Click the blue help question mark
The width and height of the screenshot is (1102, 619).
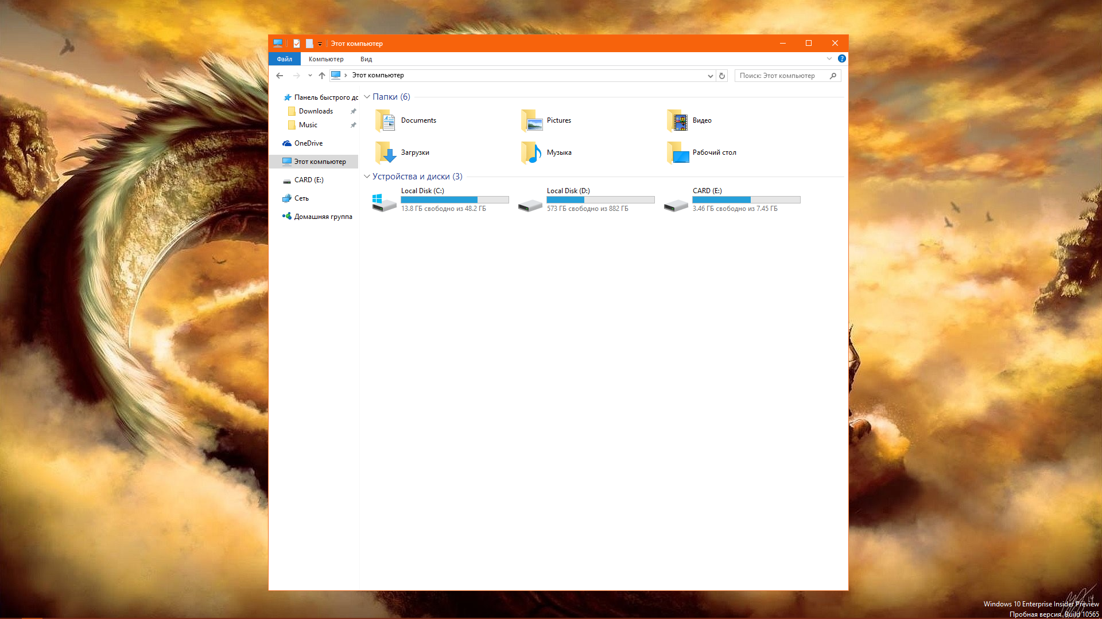[841, 59]
